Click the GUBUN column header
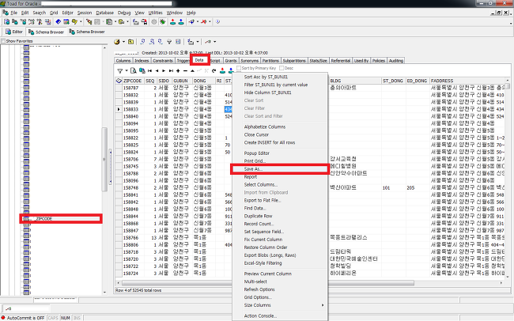 pos(181,81)
